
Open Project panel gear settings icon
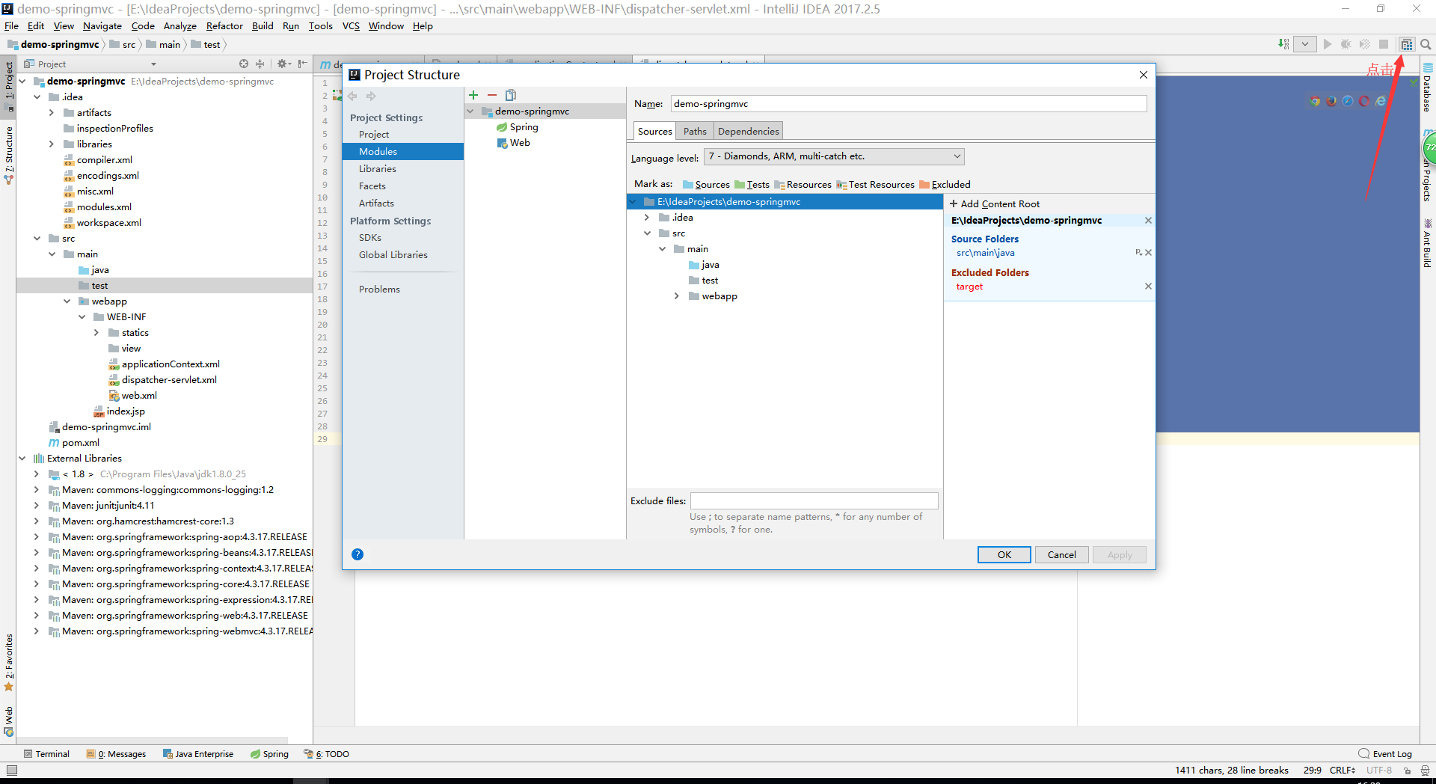(x=283, y=64)
